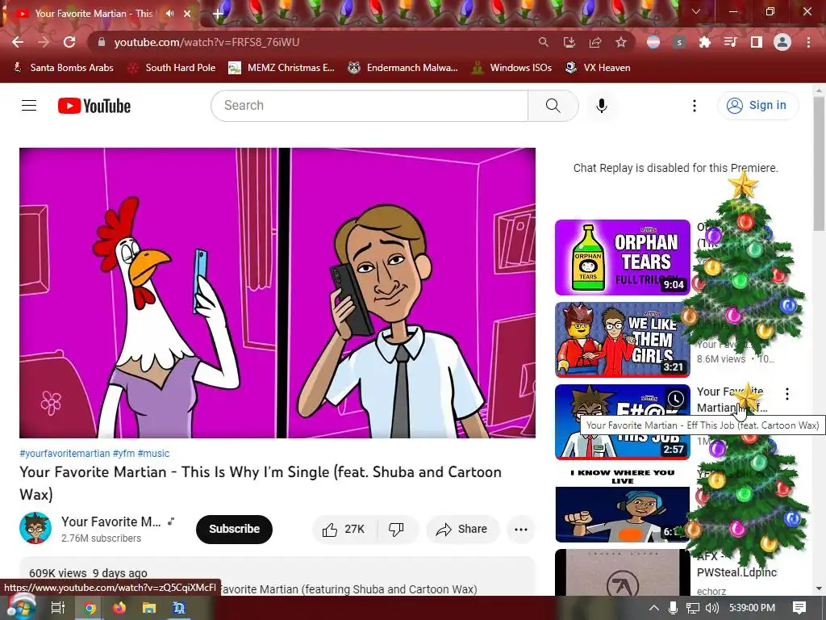Open the Your Favorite M... channel name
Screen dimensions: 826x620
pyautogui.click(x=111, y=522)
